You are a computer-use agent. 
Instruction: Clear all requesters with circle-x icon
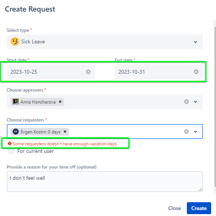(x=186, y=132)
